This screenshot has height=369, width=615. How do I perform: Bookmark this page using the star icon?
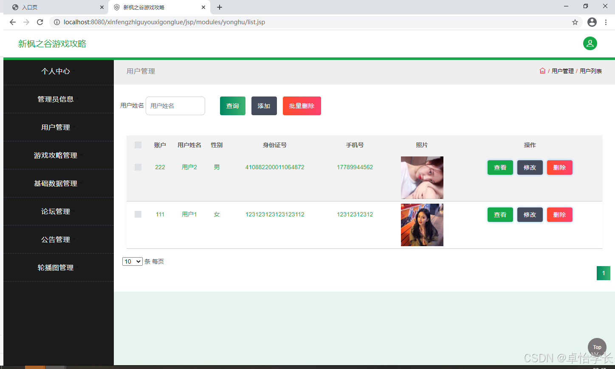point(575,22)
